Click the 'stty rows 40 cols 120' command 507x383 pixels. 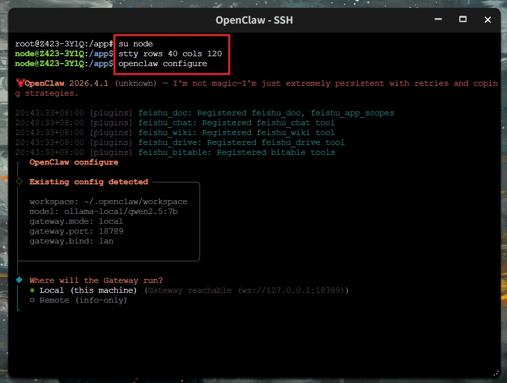point(170,54)
